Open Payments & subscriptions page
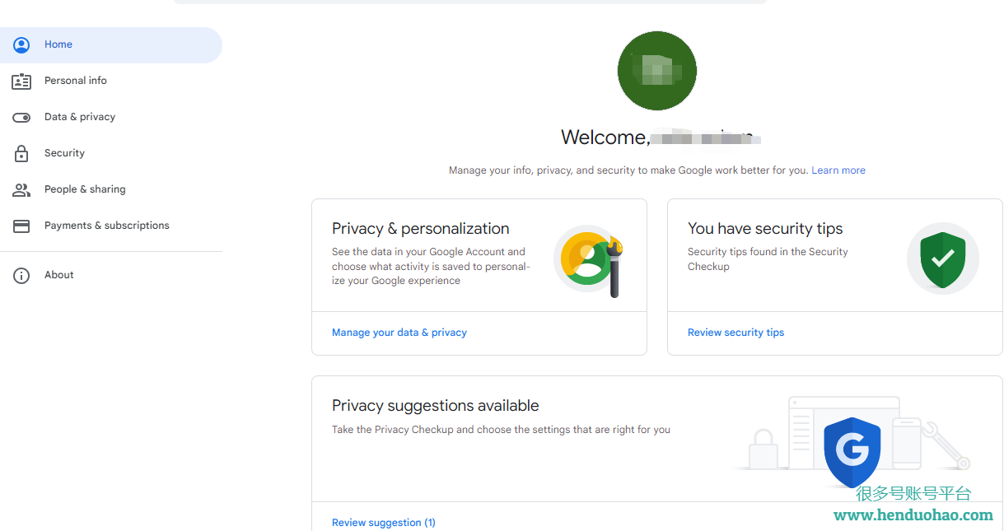 (111, 226)
